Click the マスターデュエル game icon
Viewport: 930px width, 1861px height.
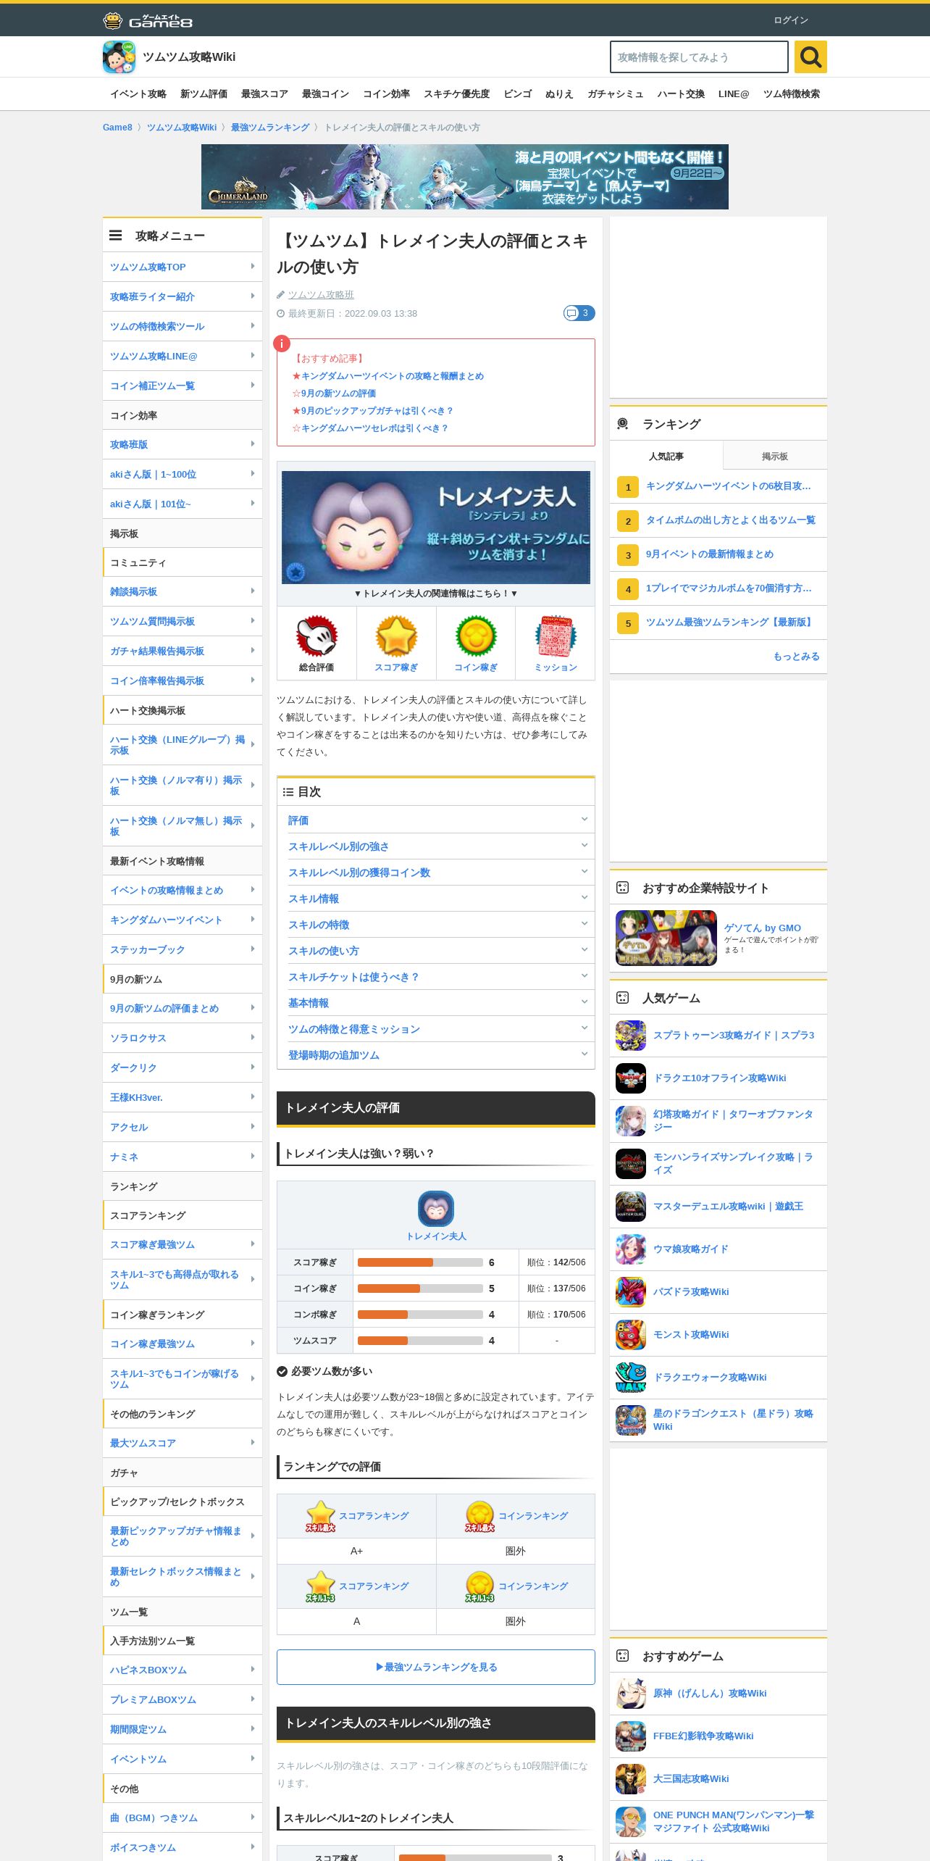coord(631,1207)
